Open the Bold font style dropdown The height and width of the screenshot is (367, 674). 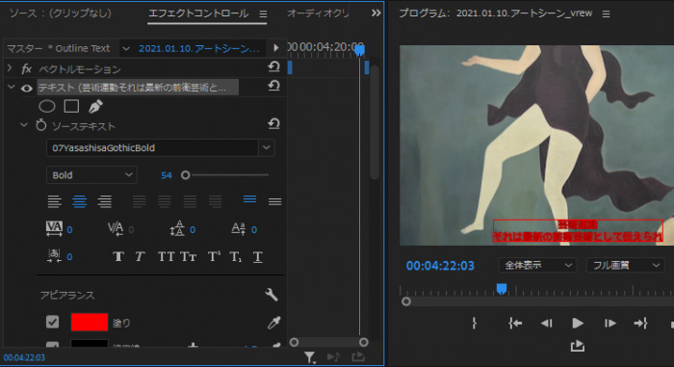(91, 175)
